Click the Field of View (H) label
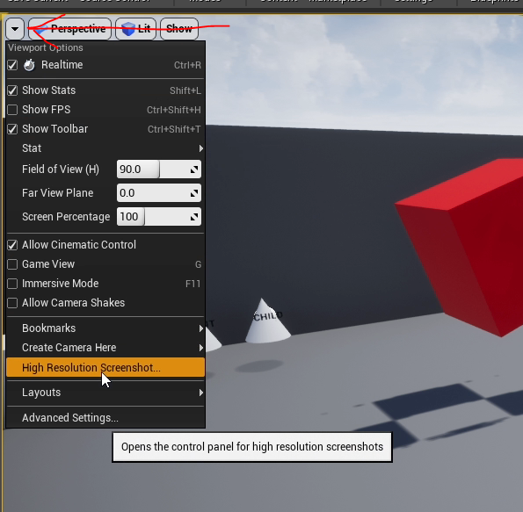The width and height of the screenshot is (523, 512). (x=61, y=169)
